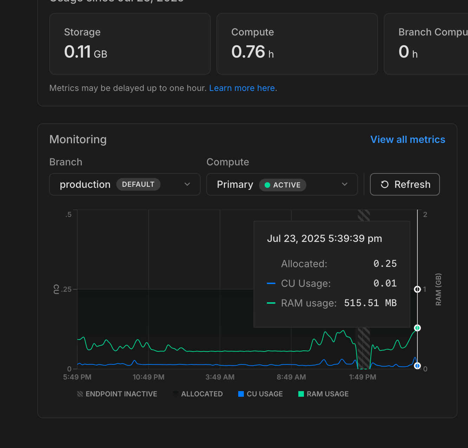Toggle ENDPOINT INACTIVE legend entry
The width and height of the screenshot is (468, 448).
pos(117,394)
